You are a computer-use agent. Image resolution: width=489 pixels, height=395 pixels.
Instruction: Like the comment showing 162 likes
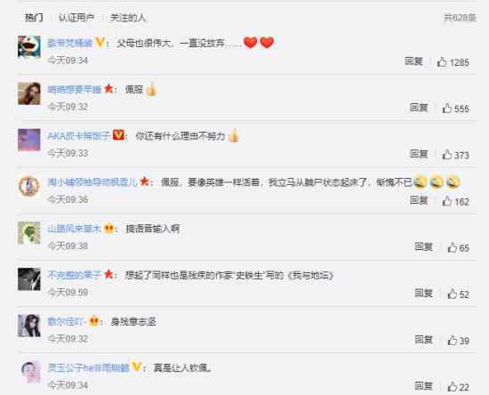click(x=447, y=201)
